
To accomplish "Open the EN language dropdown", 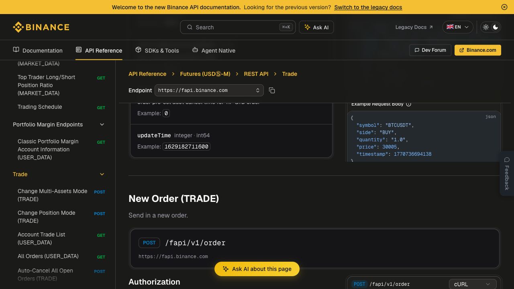I will [x=458, y=27].
